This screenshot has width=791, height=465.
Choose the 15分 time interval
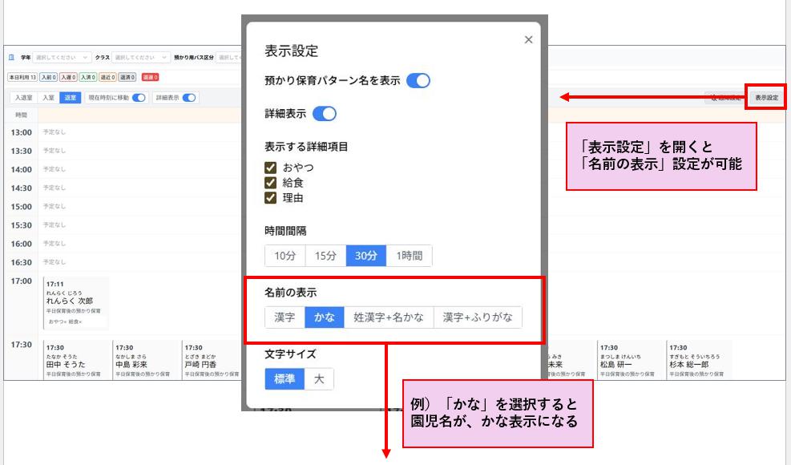coord(325,256)
